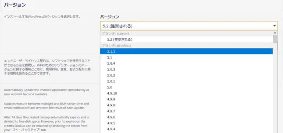Viewport: 283px width, 133px height.
Task: Choose version 4.9.10 option
Action: (186, 93)
